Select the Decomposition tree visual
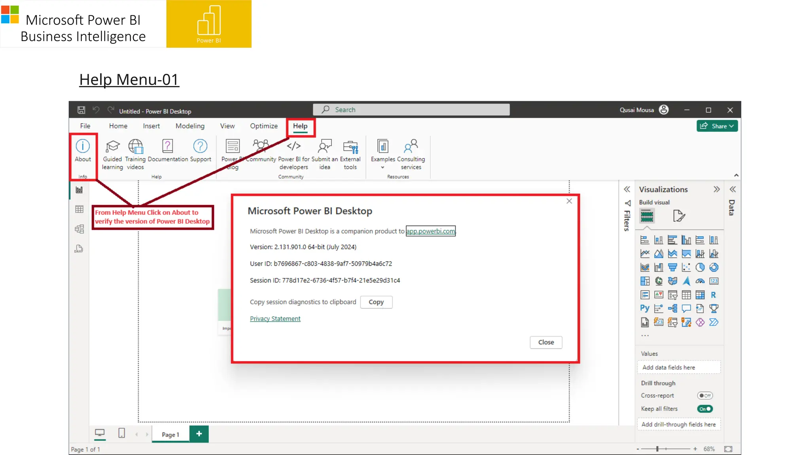 672,308
